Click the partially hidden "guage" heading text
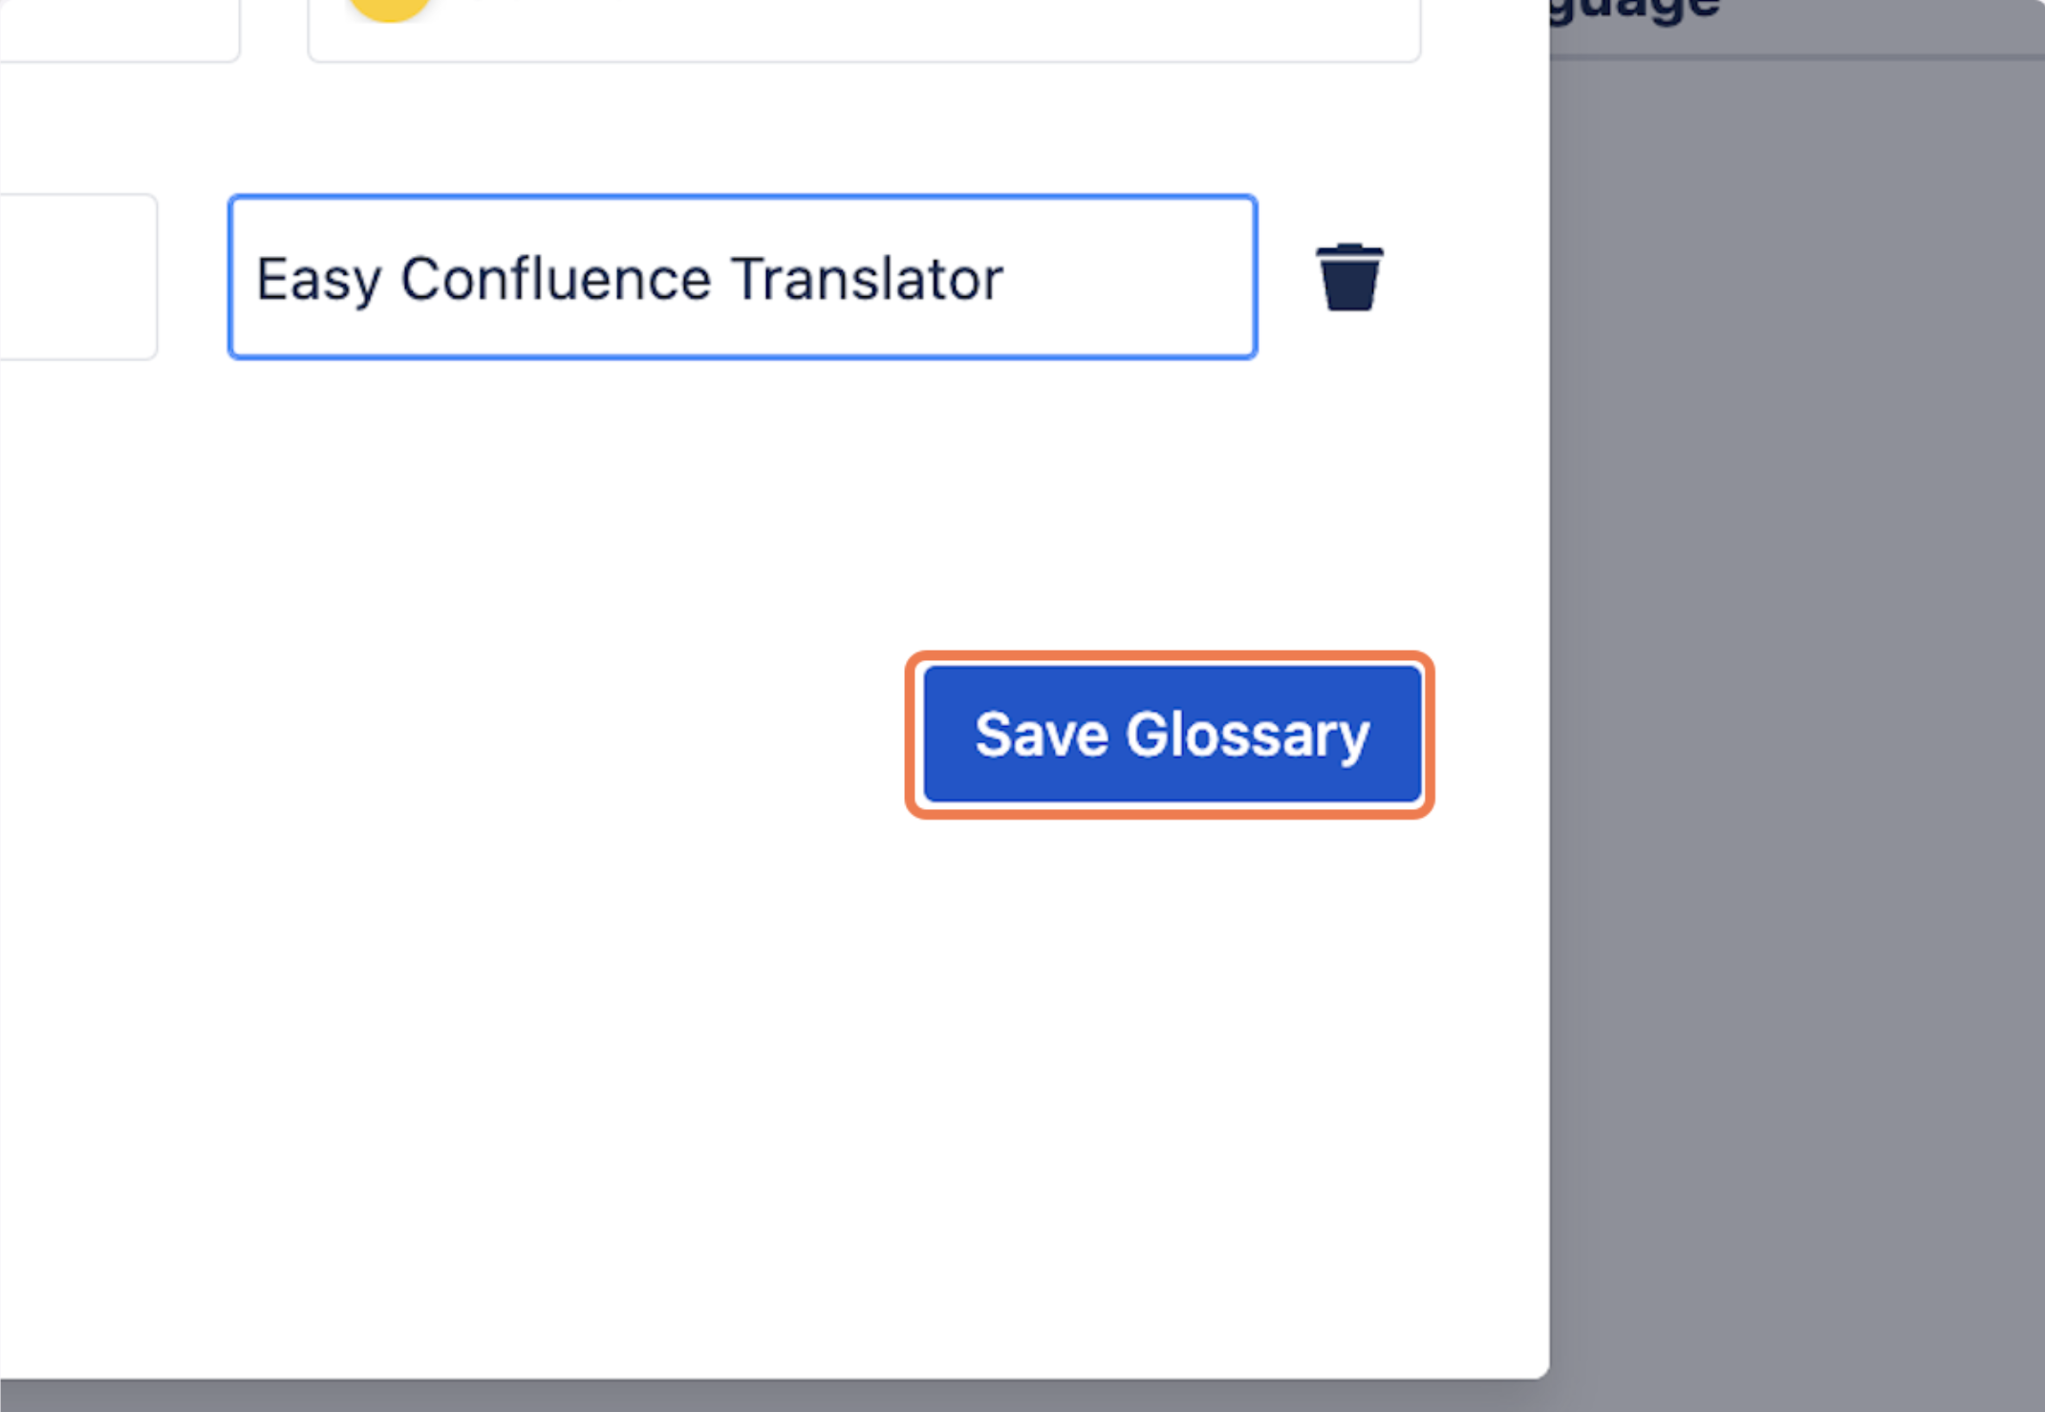This screenshot has height=1412, width=2045. click(1634, 10)
